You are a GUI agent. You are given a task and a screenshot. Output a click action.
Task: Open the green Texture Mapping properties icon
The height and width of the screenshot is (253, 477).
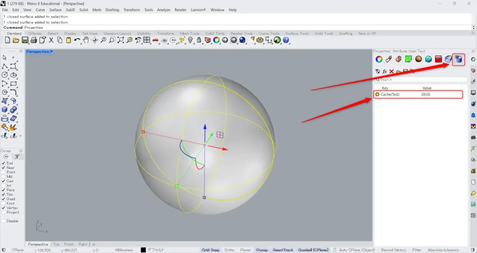coord(408,59)
